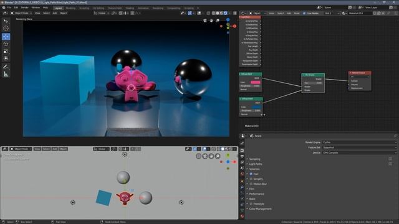The width and height of the screenshot is (399, 224).
Task: Select the Transform tool
Action: (6, 58)
